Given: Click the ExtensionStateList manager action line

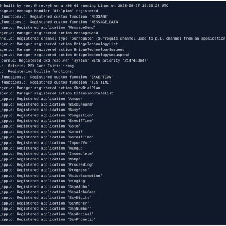Looking at the screenshot, I should [56, 93].
